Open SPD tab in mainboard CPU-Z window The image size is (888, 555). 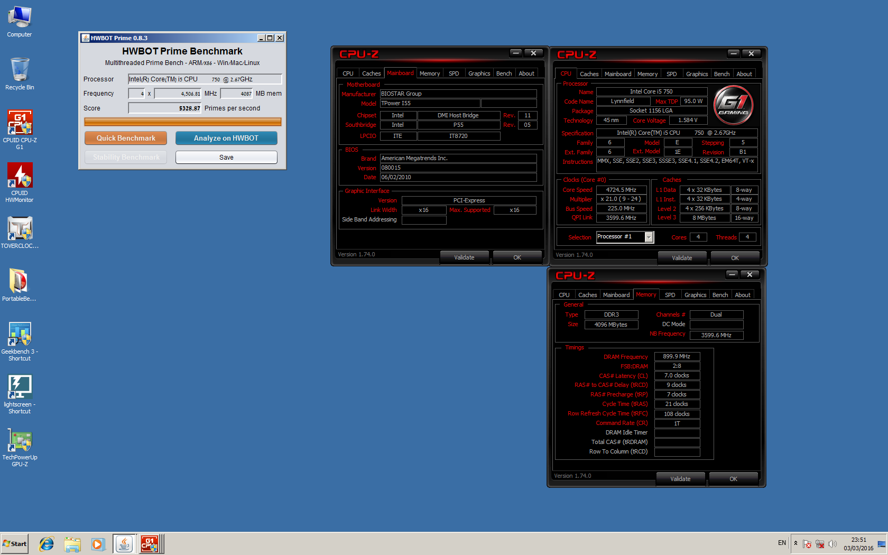[454, 73]
